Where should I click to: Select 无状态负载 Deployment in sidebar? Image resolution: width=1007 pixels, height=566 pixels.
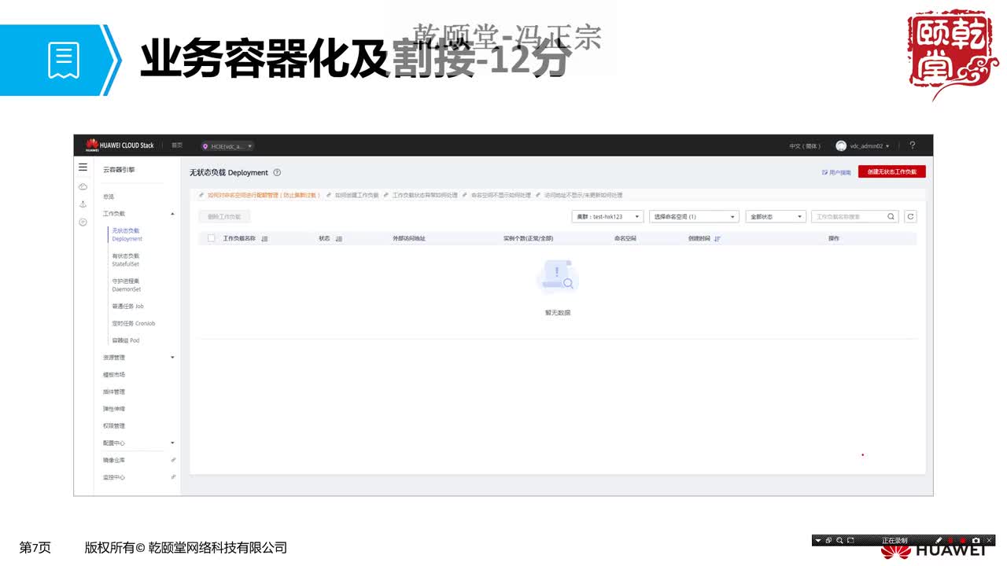tap(127, 234)
